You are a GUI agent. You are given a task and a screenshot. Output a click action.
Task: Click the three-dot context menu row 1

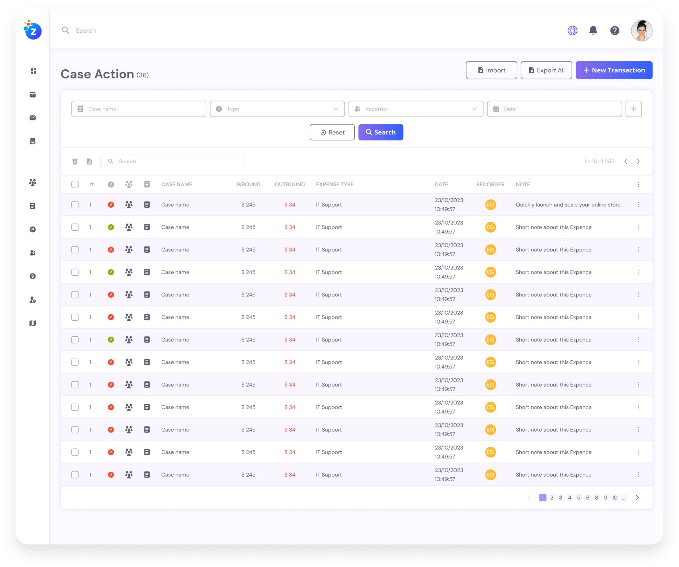[639, 204]
